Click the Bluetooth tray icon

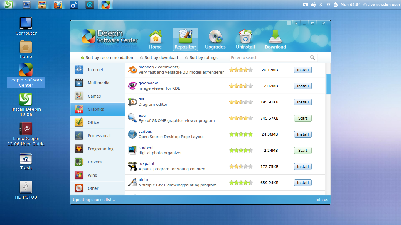click(321, 4)
